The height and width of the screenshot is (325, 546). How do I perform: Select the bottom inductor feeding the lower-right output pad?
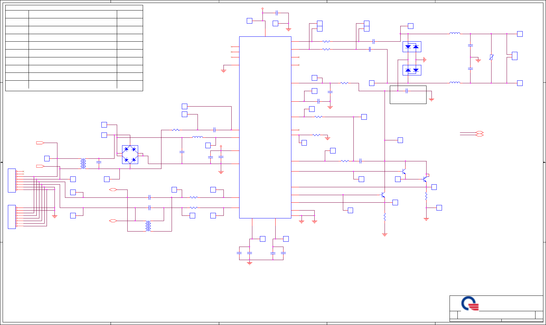coord(455,82)
